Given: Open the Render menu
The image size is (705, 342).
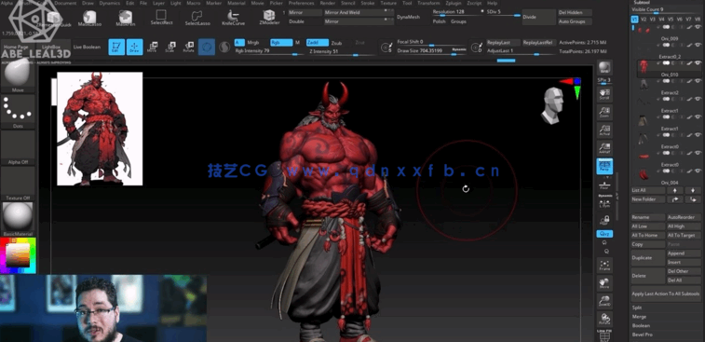Looking at the screenshot, I should point(327,3).
